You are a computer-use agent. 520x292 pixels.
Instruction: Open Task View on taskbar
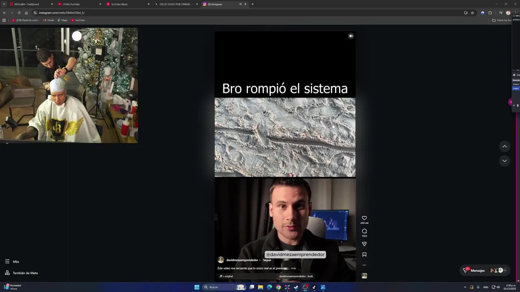click(x=252, y=287)
